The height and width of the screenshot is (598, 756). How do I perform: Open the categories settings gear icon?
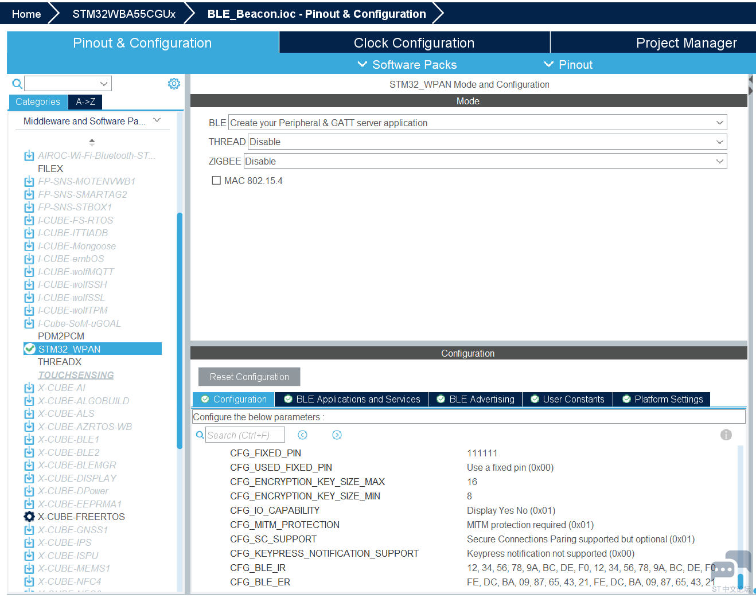(x=174, y=84)
